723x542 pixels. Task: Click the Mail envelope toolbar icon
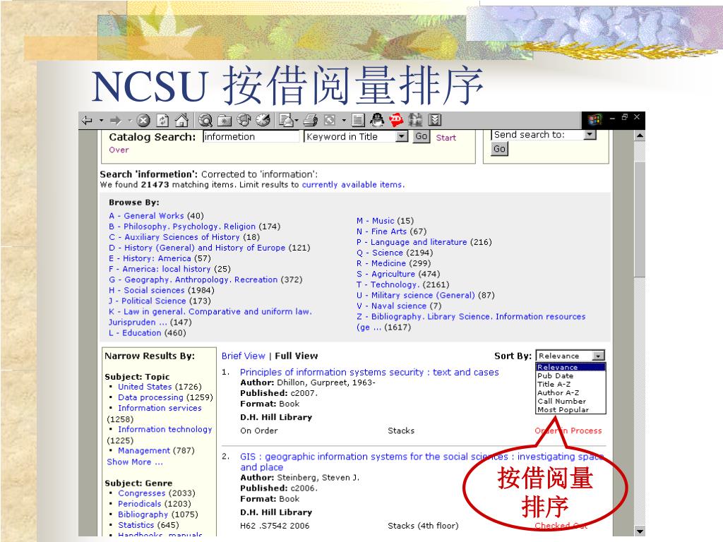click(287, 120)
